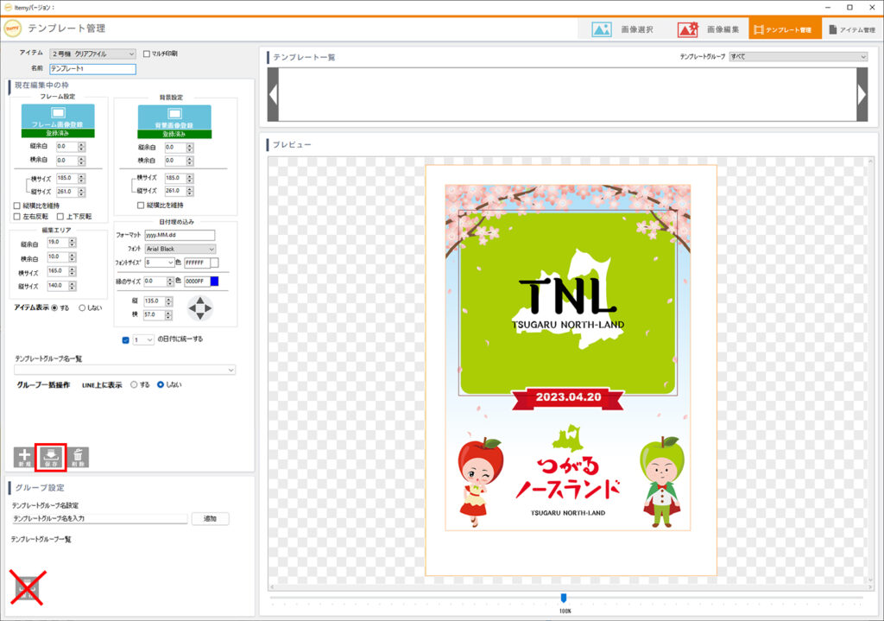Switch to the アイテム管理 tab
884x621 pixels.
coord(851,29)
